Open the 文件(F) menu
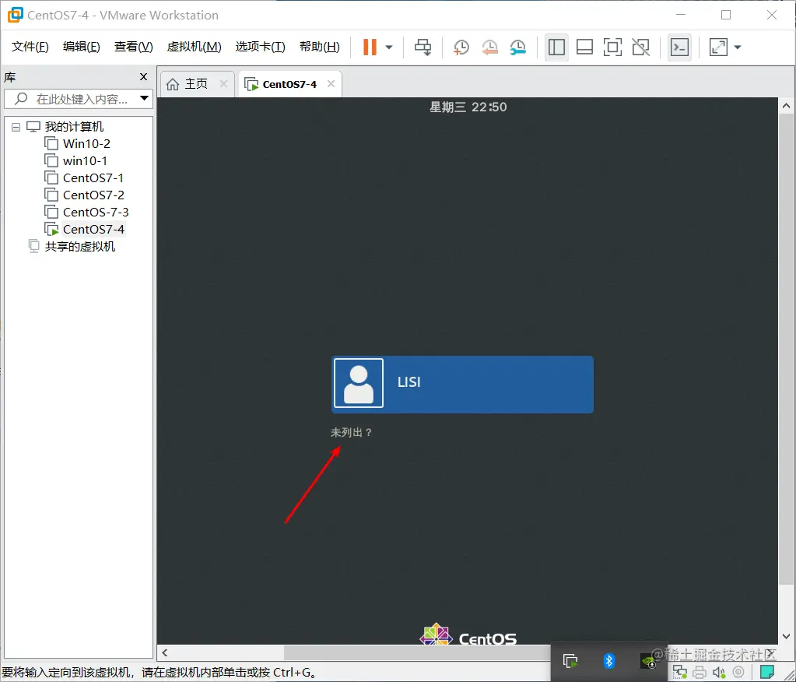This screenshot has width=796, height=682. (30, 47)
